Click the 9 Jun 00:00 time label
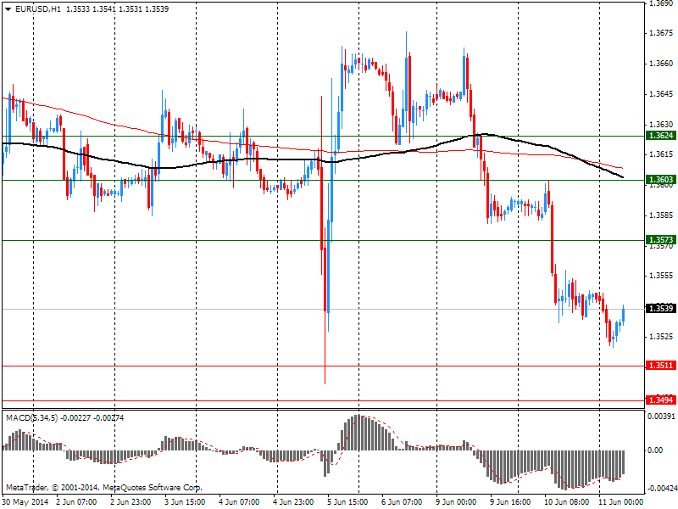This screenshot has width=678, height=509. pos(456,502)
